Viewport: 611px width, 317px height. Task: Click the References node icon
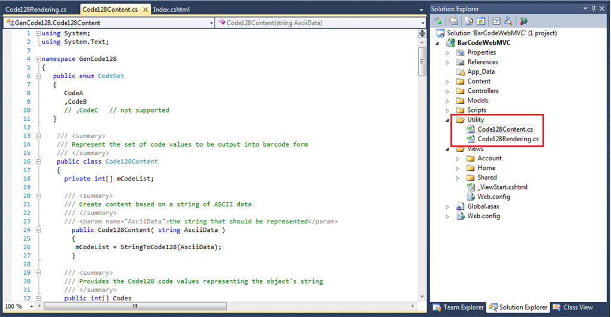[x=460, y=62]
